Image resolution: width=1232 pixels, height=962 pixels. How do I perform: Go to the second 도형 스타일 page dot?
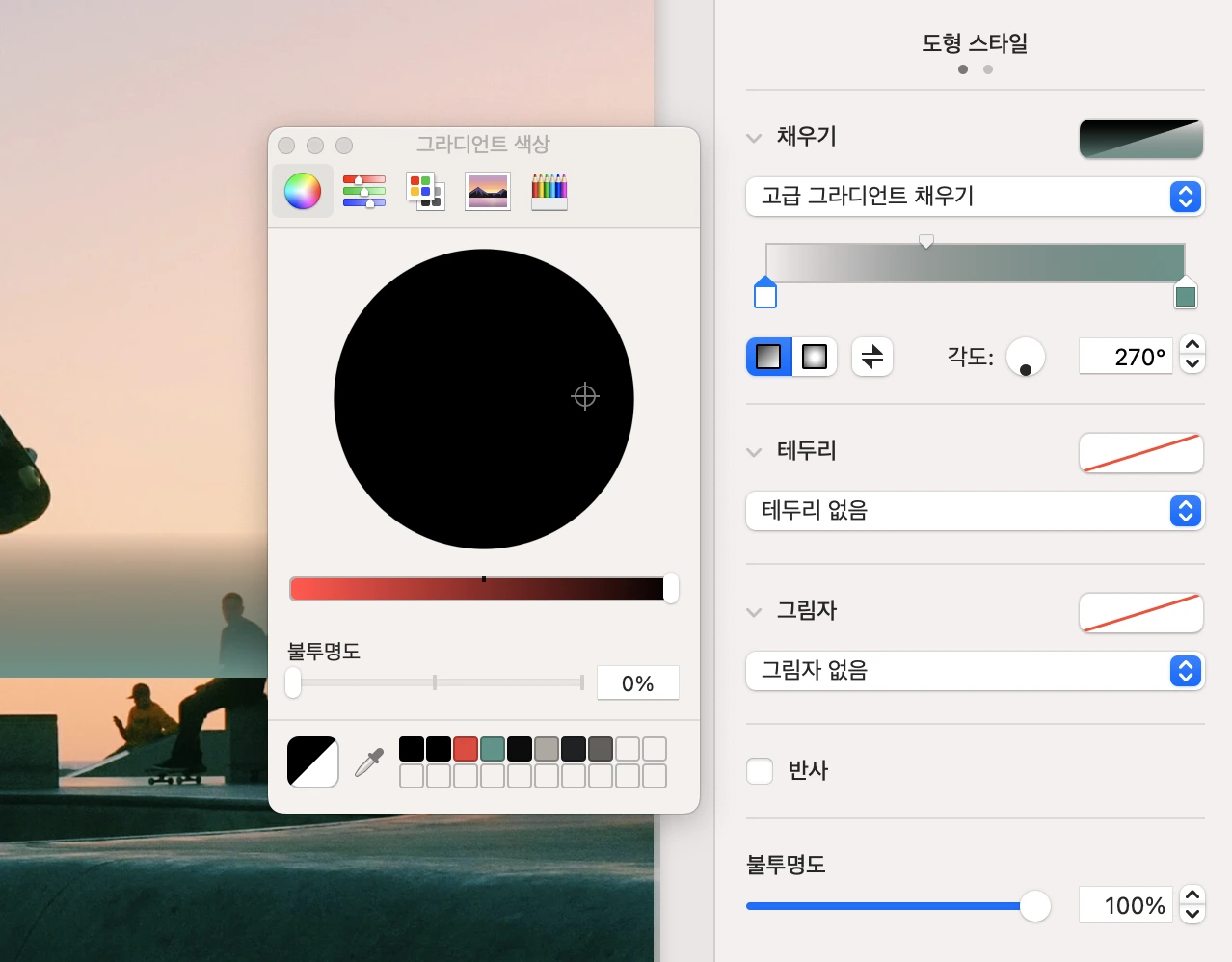[x=988, y=69]
